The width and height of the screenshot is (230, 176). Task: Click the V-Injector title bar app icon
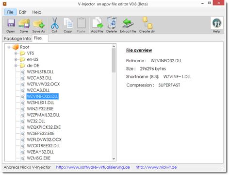[5, 3]
